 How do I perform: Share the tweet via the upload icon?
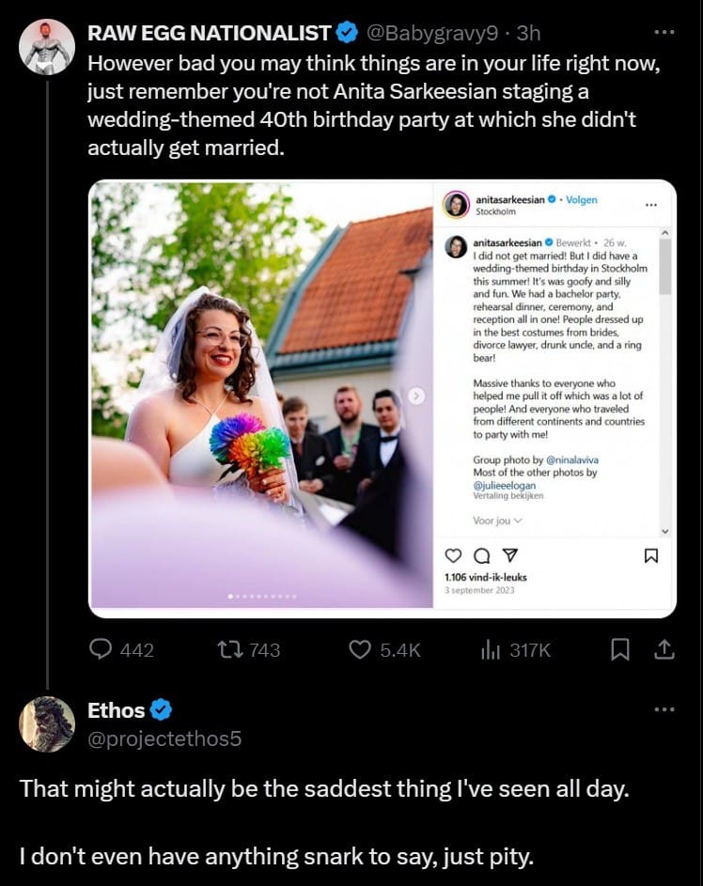[x=664, y=650]
